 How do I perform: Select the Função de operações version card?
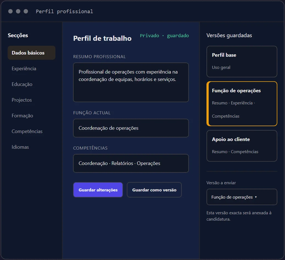[242, 104]
